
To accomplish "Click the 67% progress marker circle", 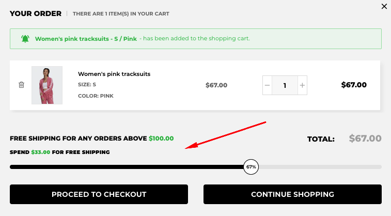I will (251, 167).
